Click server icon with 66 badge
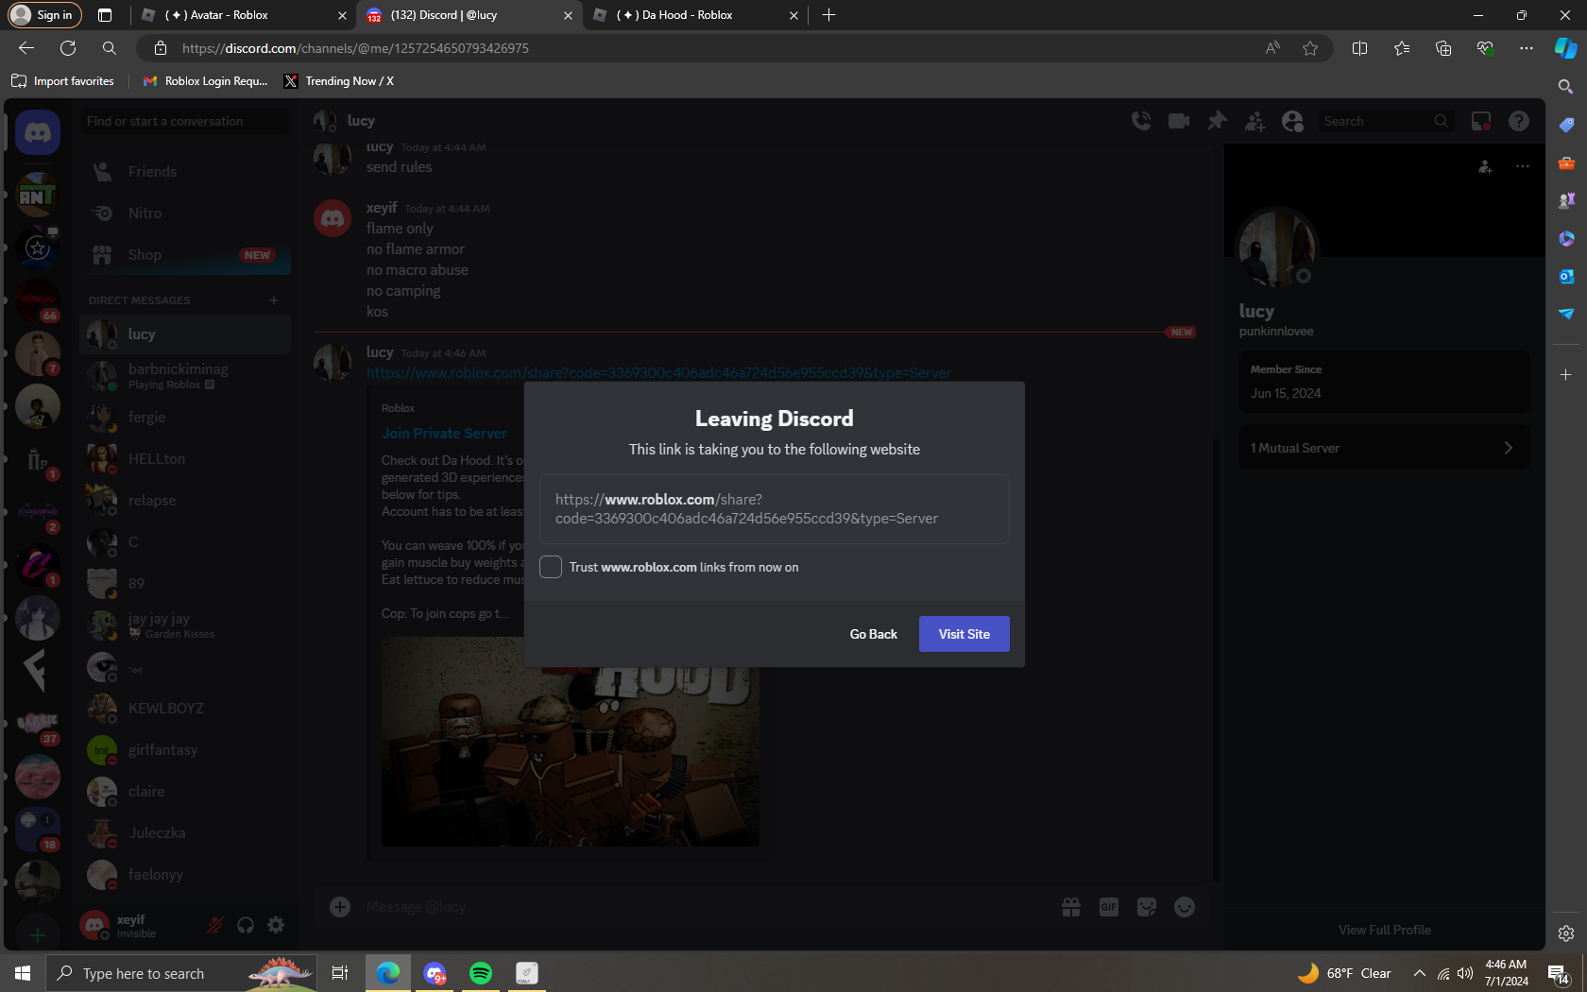Viewport: 1587px width, 992px height. [38, 300]
